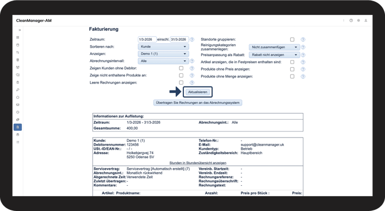Screen dimensions: 385x211
Task: Click Debitorennummer value 123456
Action: (x=133, y=144)
